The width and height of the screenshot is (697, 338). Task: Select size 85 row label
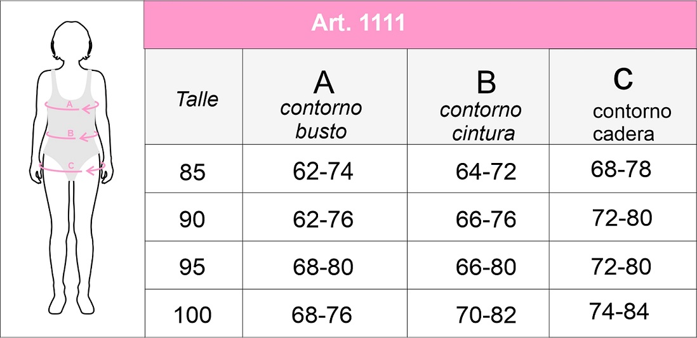pos(193,172)
